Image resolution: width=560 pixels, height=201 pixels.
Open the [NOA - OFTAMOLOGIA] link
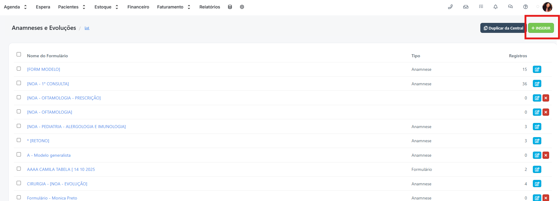49,112
